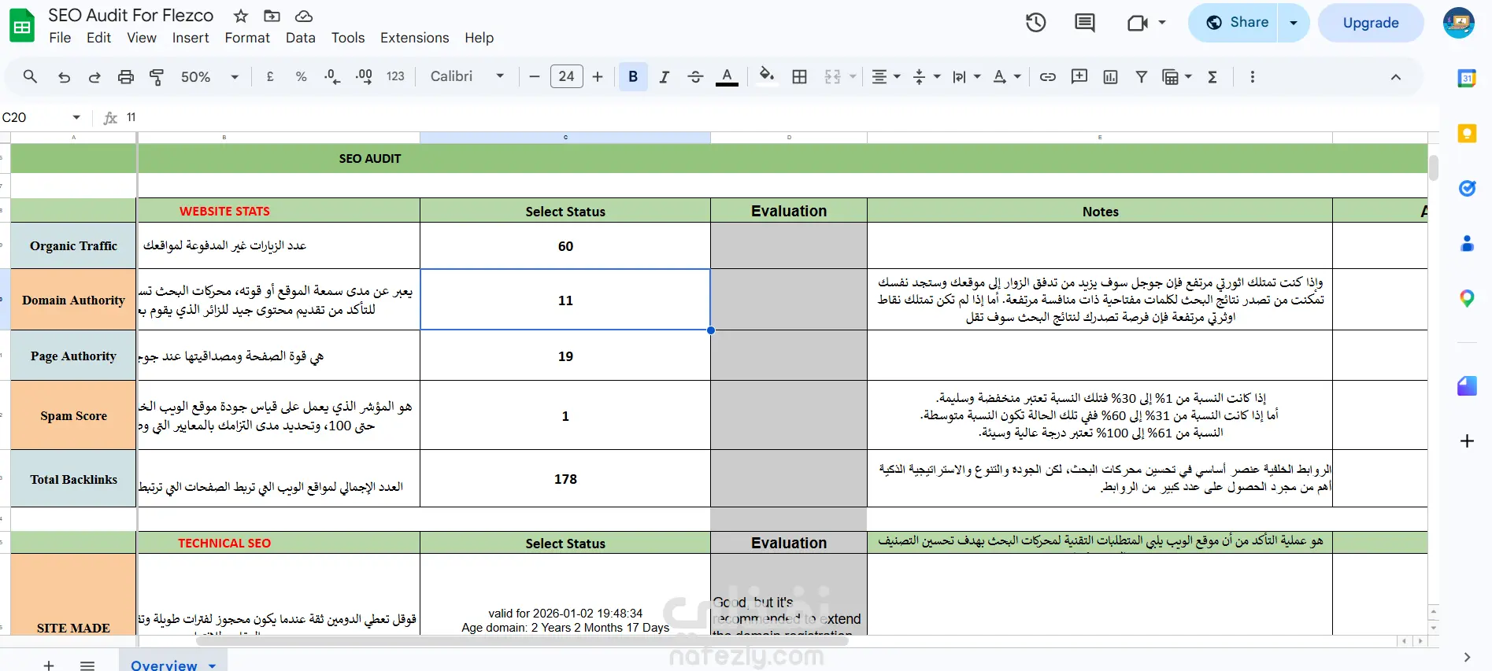
Task: Open text rotation dropdown
Action: point(1006,76)
